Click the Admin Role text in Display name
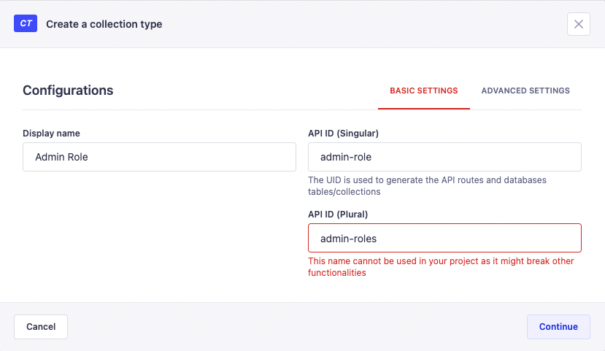Viewport: 605px width, 351px height. [x=61, y=157]
